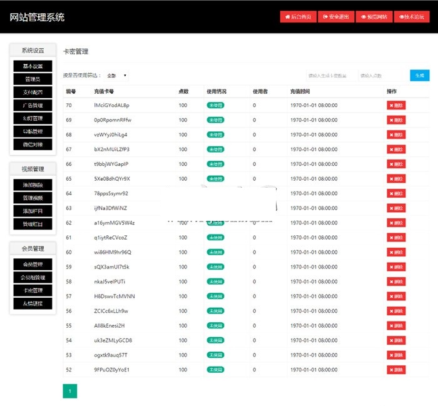Screen dimensions: 438x406
Task: Open 后台首页 admin home button
Action: 298,17
